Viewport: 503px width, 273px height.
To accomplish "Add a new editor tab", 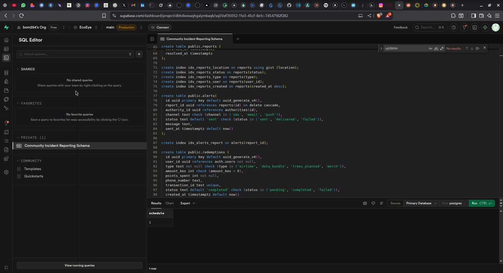I will pyautogui.click(x=238, y=39).
